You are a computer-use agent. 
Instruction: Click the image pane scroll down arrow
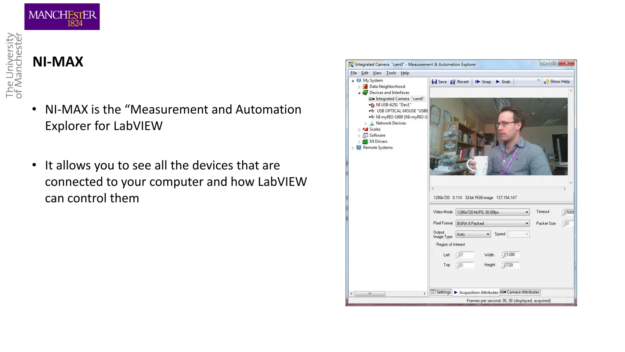(x=571, y=183)
